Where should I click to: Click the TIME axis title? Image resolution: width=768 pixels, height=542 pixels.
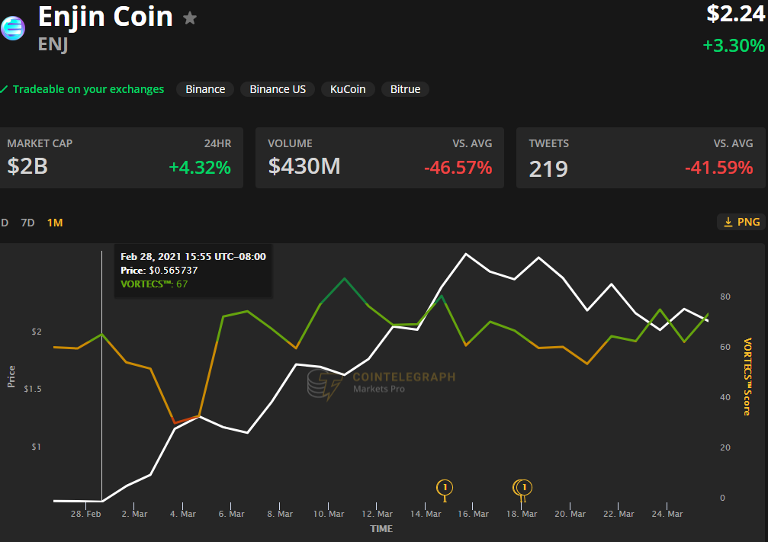[381, 529]
